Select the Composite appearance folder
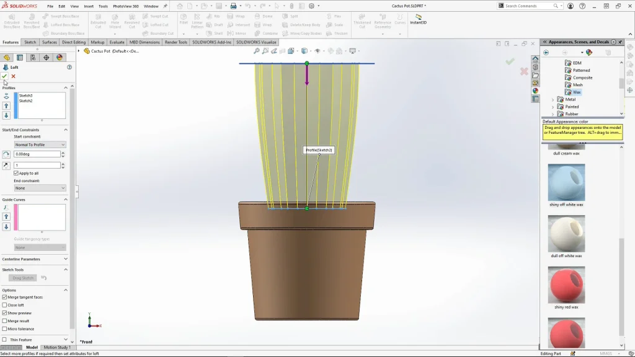 pos(582,77)
